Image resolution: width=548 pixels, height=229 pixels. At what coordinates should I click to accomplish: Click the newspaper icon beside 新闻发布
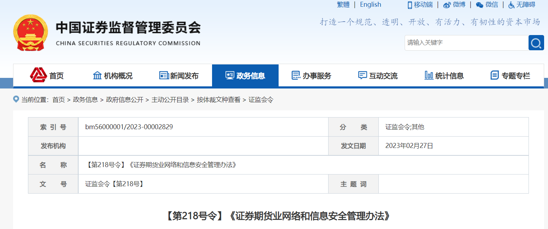click(x=164, y=75)
